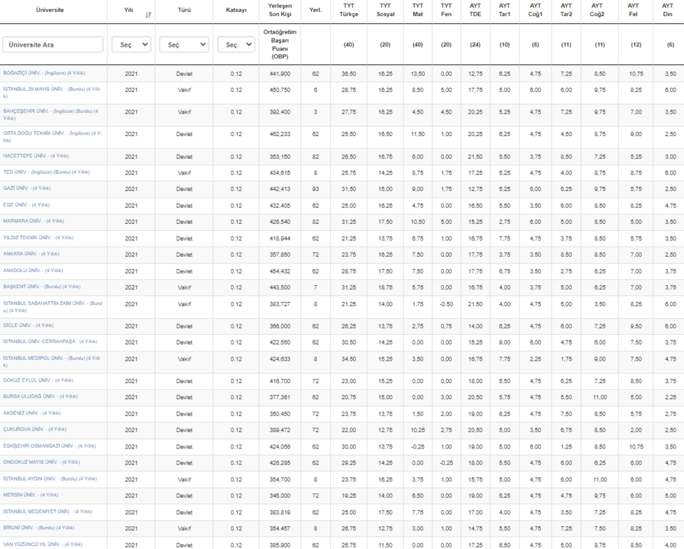Click the Üniversite Ara search field

53,45
